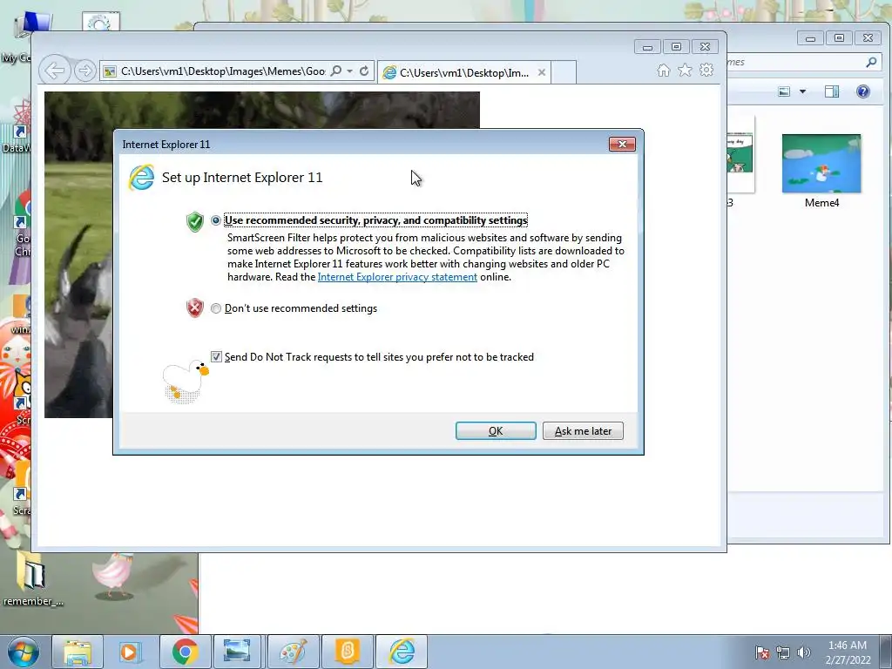The height and width of the screenshot is (669, 892).
Task: Open the photo viewer taskbar icon
Action: click(x=237, y=652)
